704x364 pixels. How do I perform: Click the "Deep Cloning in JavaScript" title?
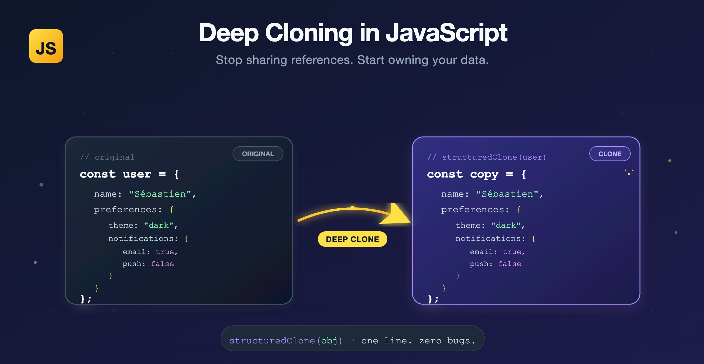353,33
